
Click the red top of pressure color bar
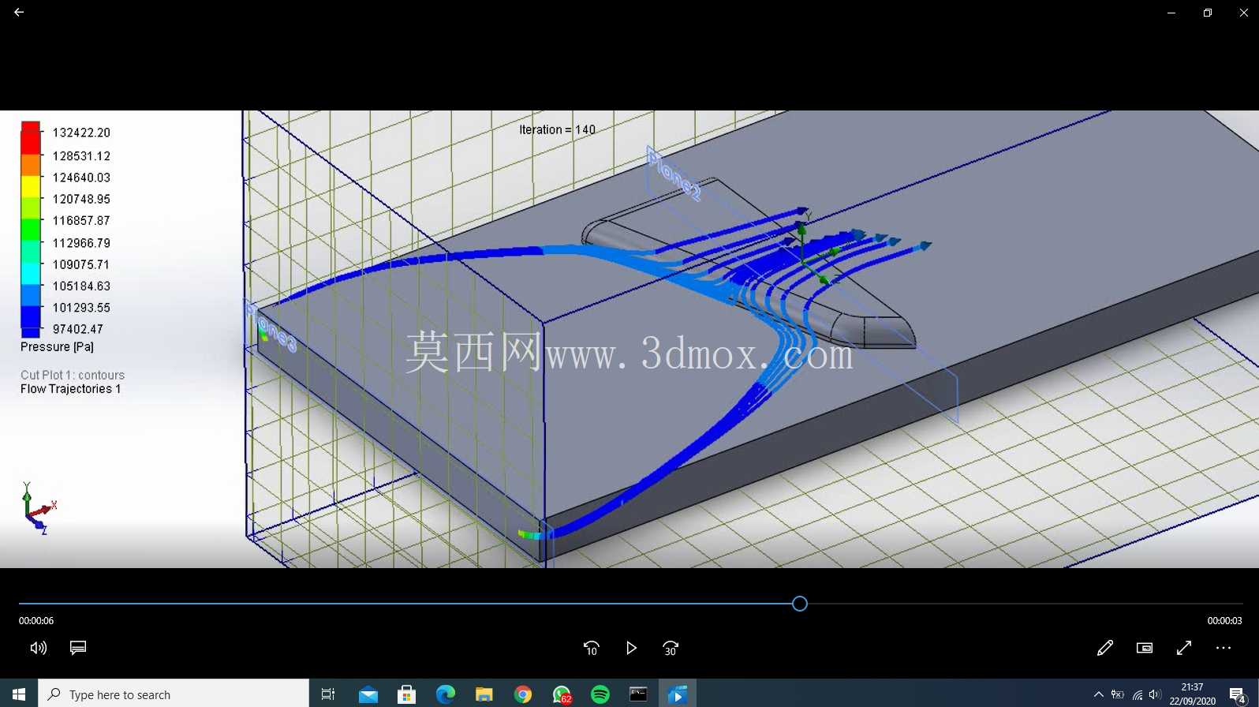[30, 137]
